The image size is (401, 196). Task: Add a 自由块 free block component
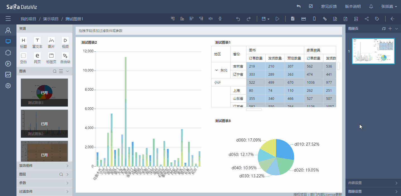click(x=65, y=58)
